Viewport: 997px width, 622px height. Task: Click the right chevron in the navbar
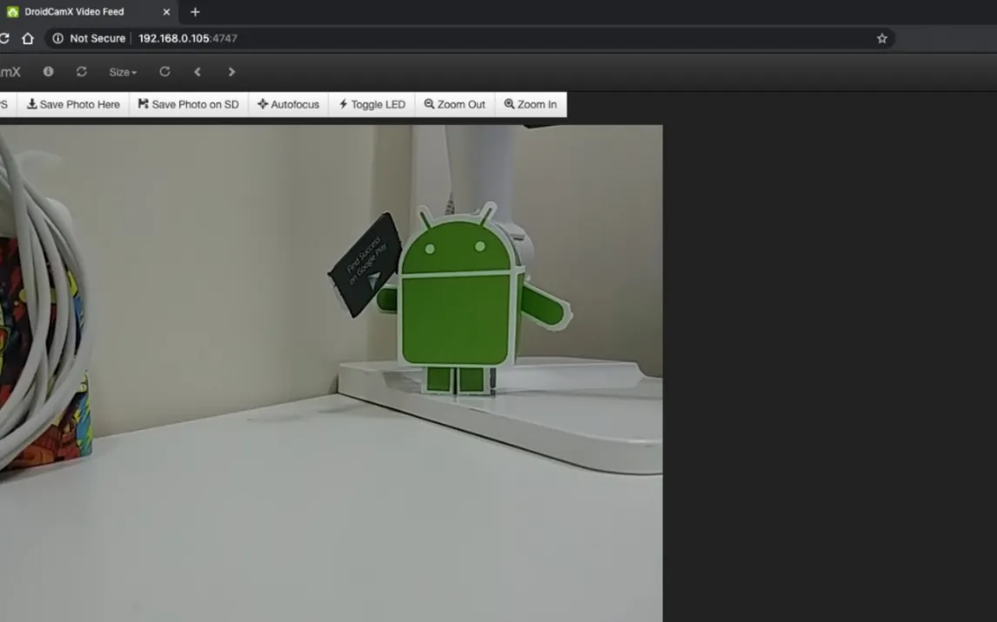tap(231, 72)
